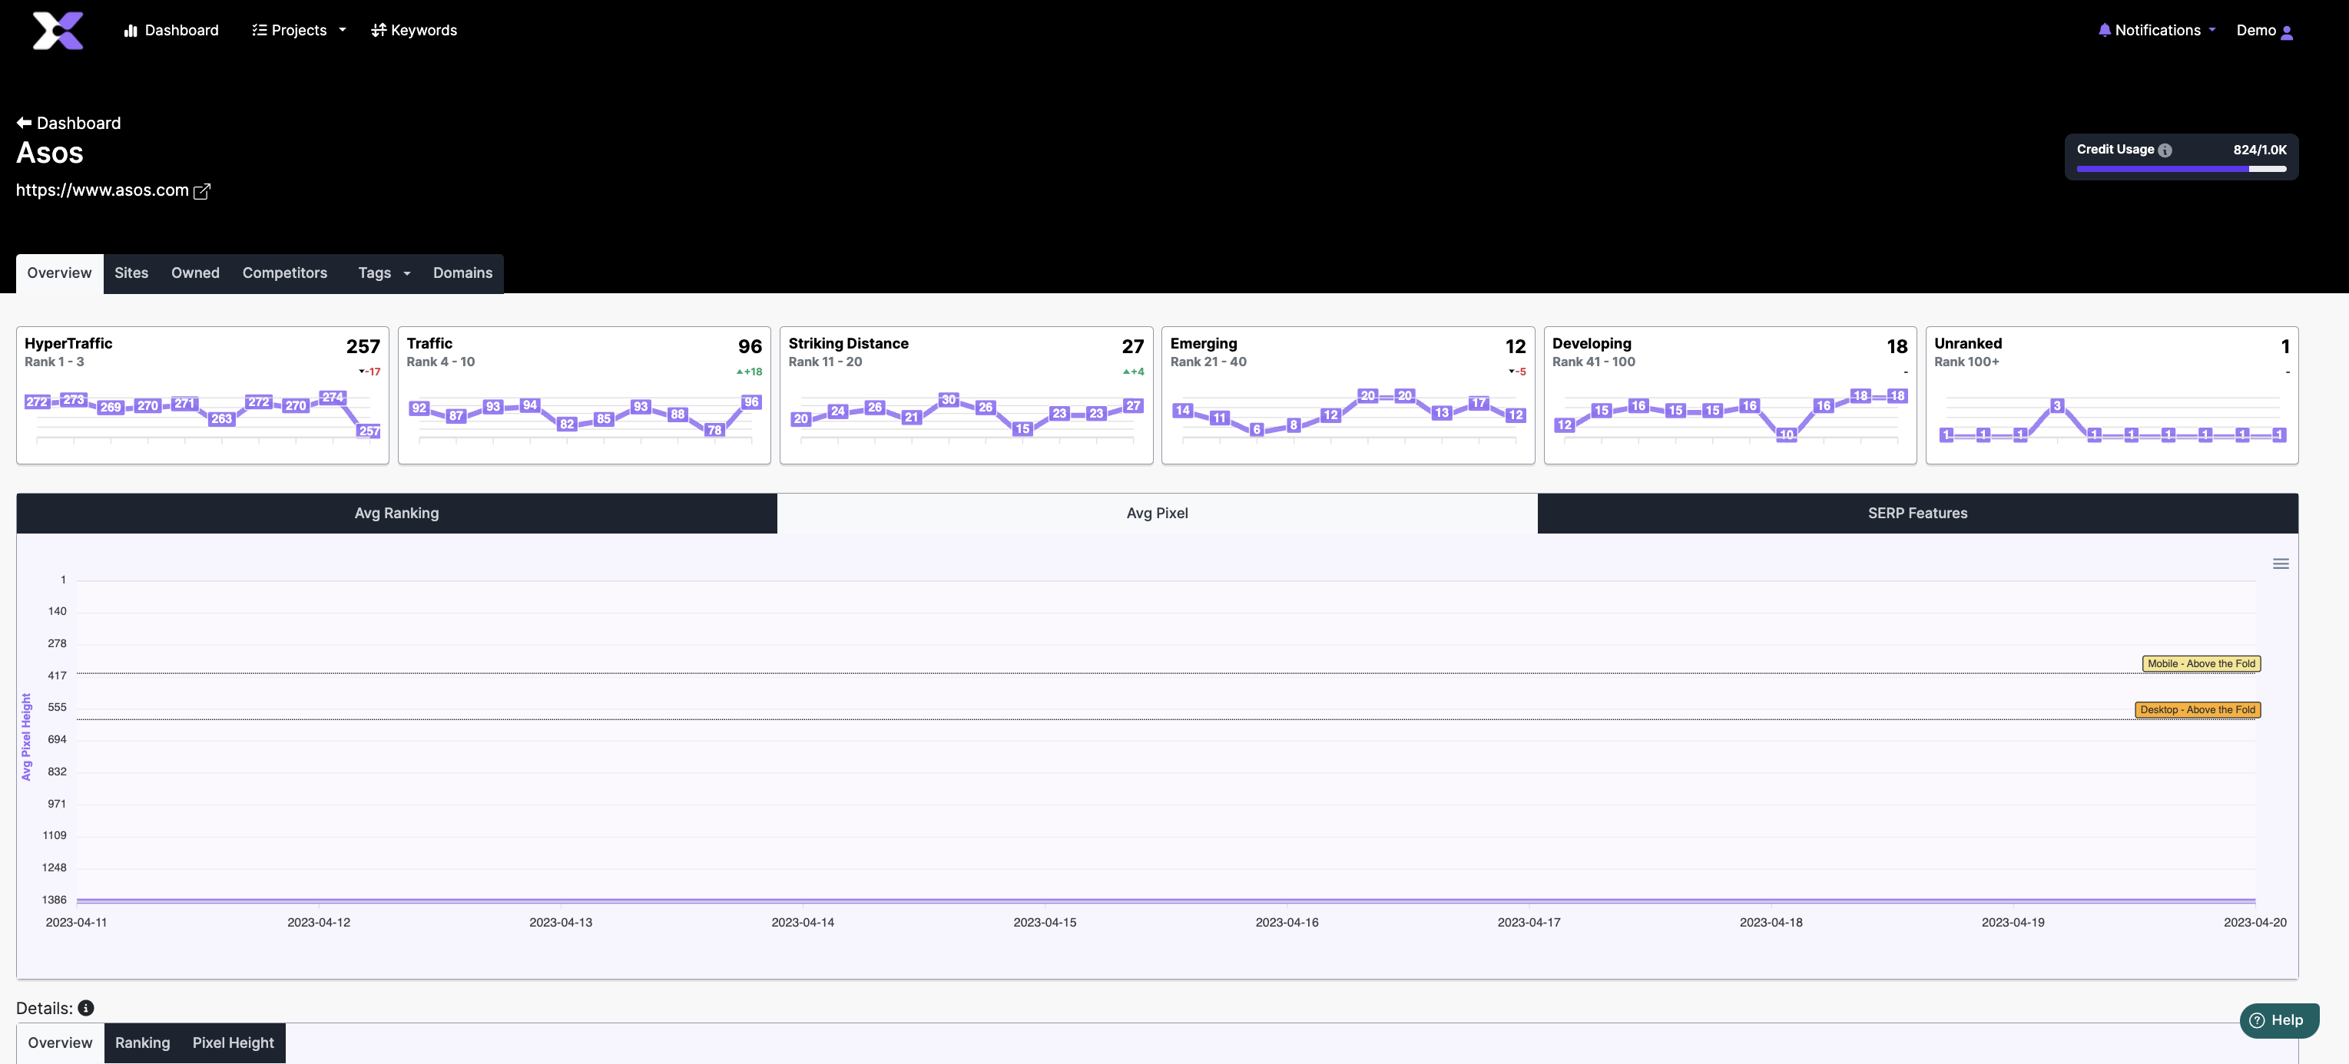This screenshot has width=2349, height=1064.
Task: Open the Tags dropdown
Action: (x=384, y=273)
